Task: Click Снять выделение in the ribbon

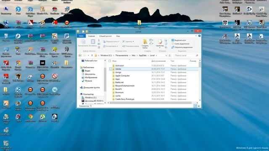Action: click(180, 44)
